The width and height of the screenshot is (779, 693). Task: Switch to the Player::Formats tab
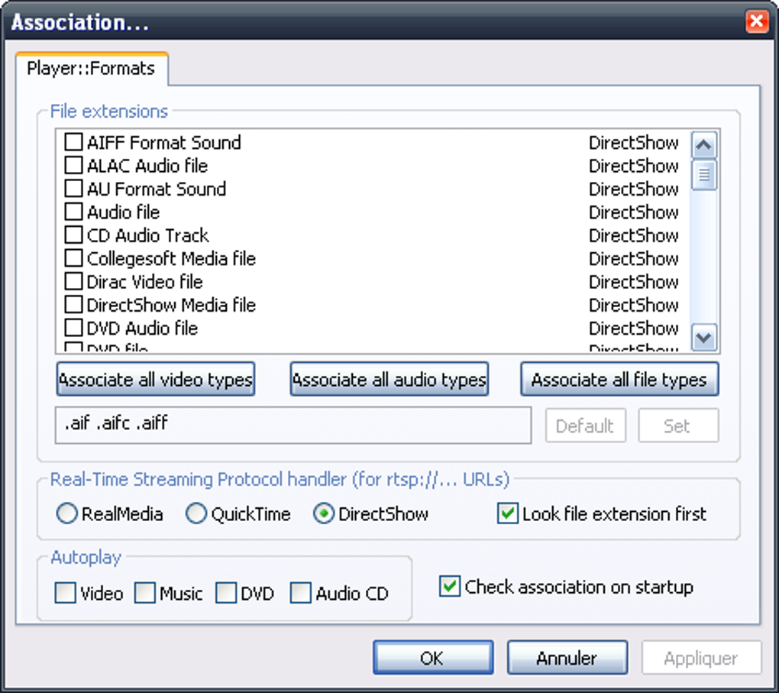(91, 69)
